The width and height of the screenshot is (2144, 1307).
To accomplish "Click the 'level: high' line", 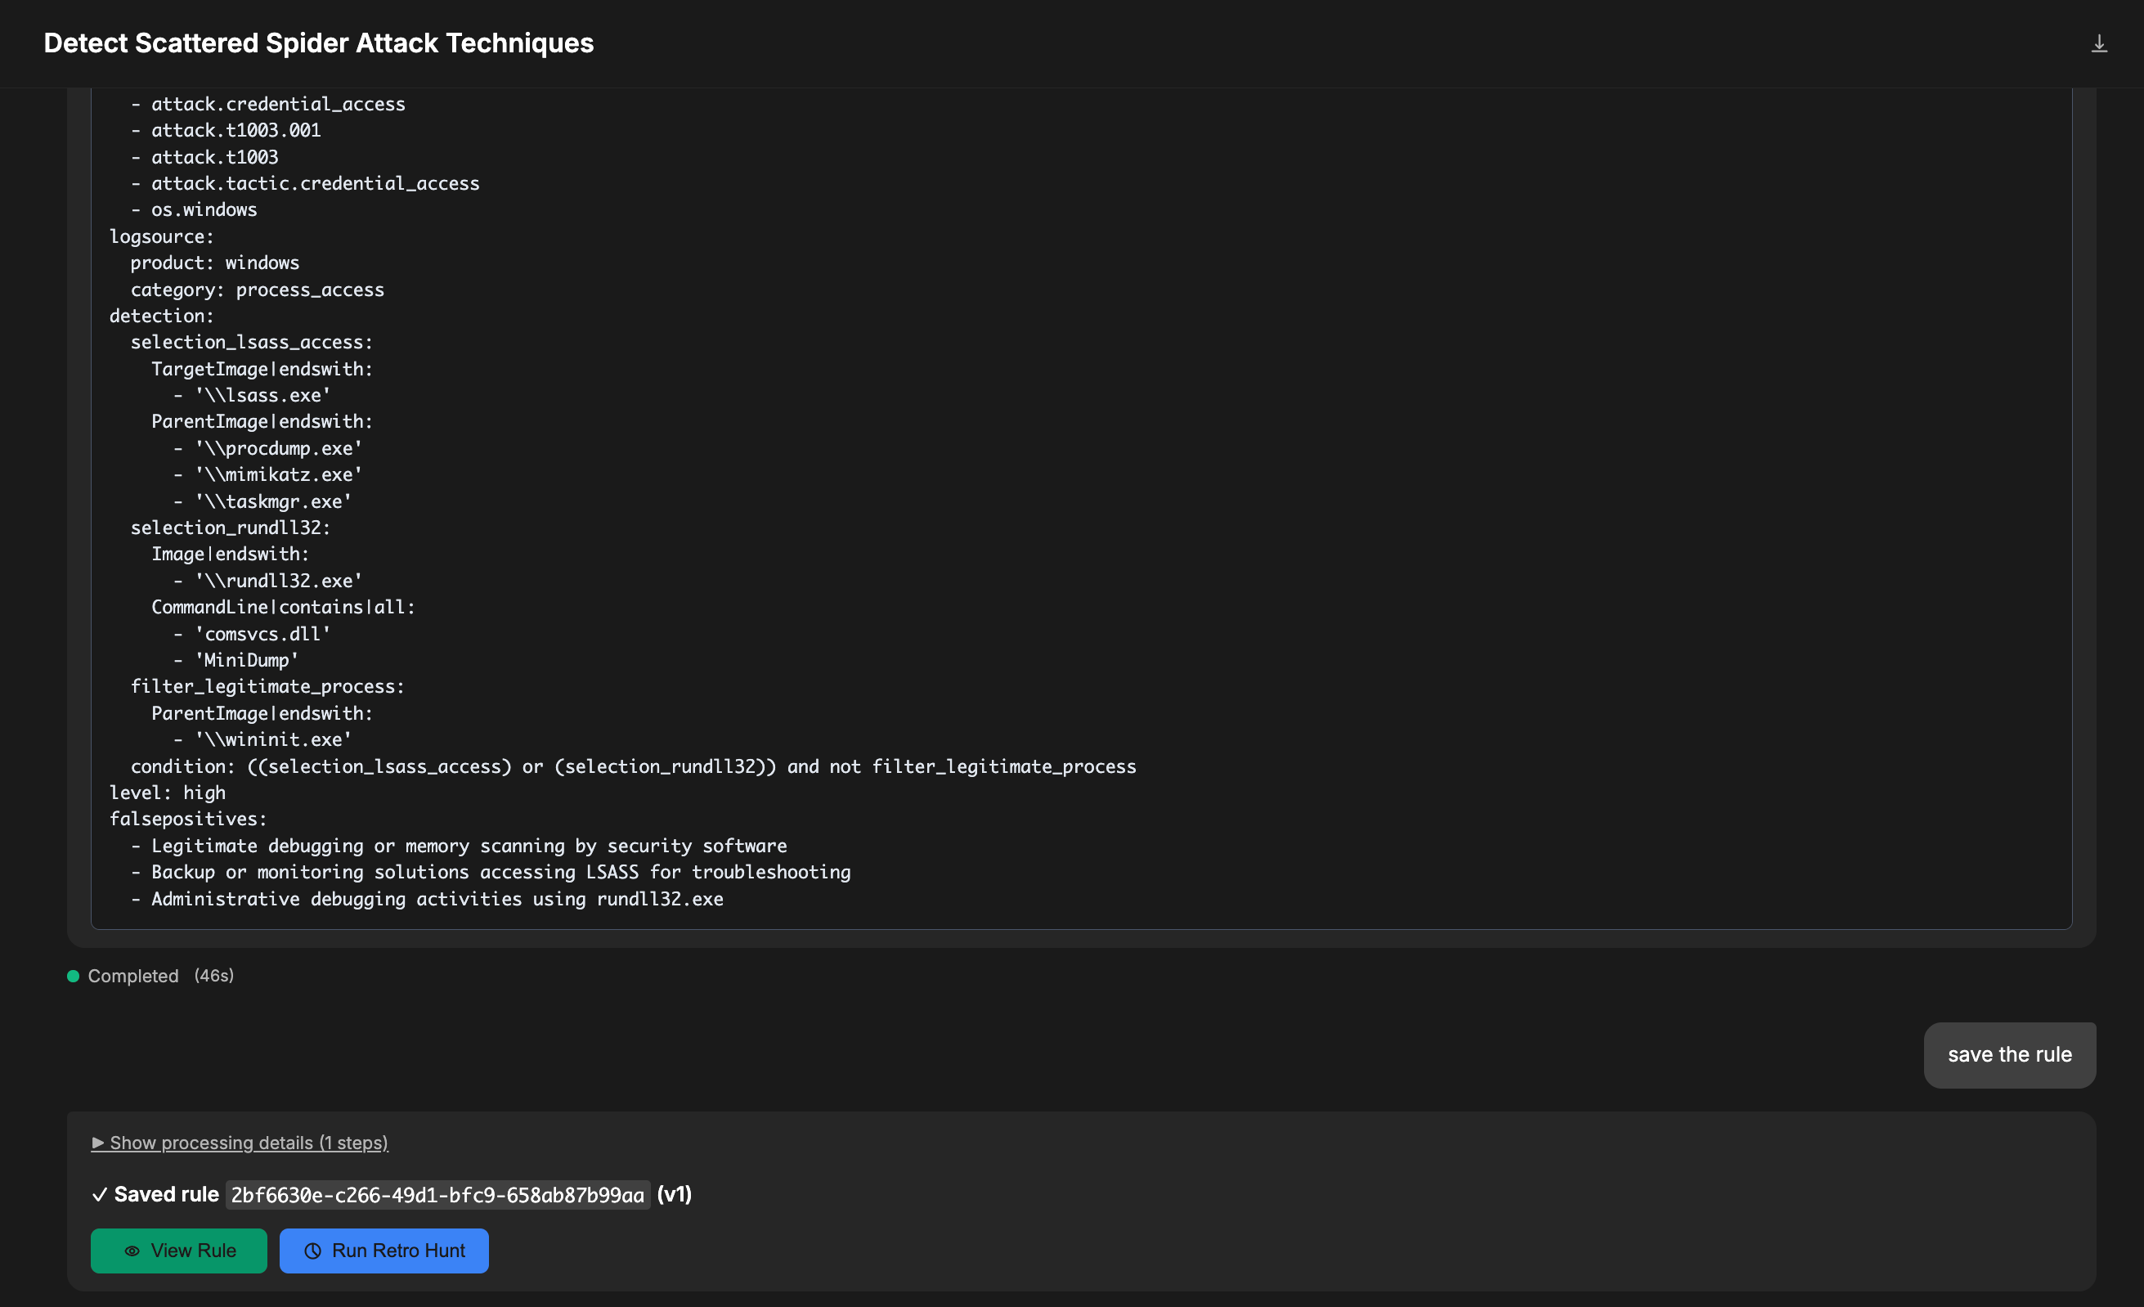I will (x=167, y=792).
